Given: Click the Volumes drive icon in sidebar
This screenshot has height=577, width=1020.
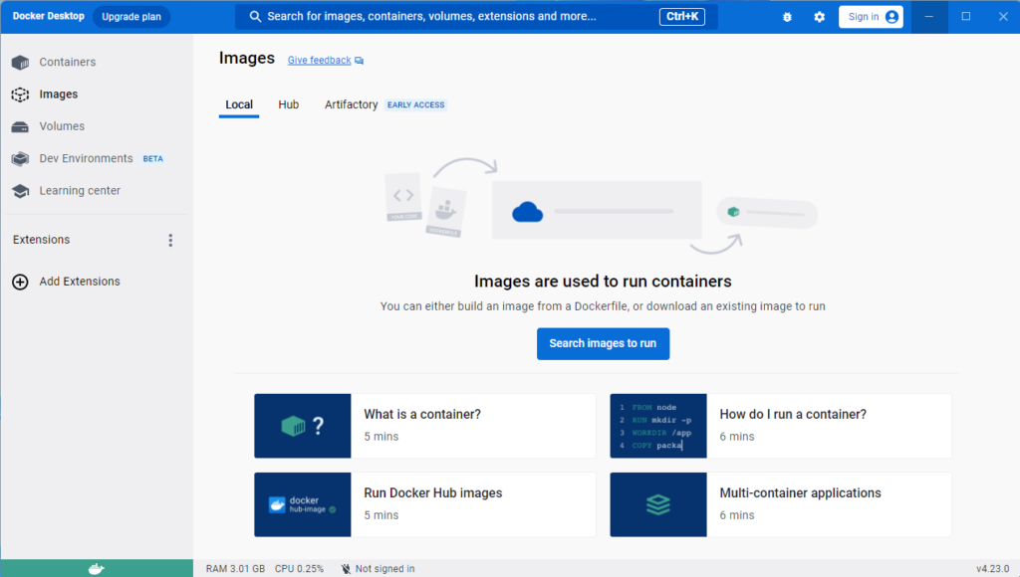Looking at the screenshot, I should click(x=20, y=126).
